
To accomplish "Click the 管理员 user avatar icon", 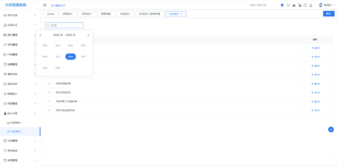I will (321, 5).
